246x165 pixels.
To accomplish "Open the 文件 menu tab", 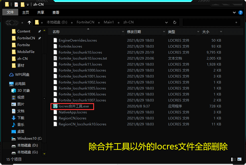I will [10, 12].
